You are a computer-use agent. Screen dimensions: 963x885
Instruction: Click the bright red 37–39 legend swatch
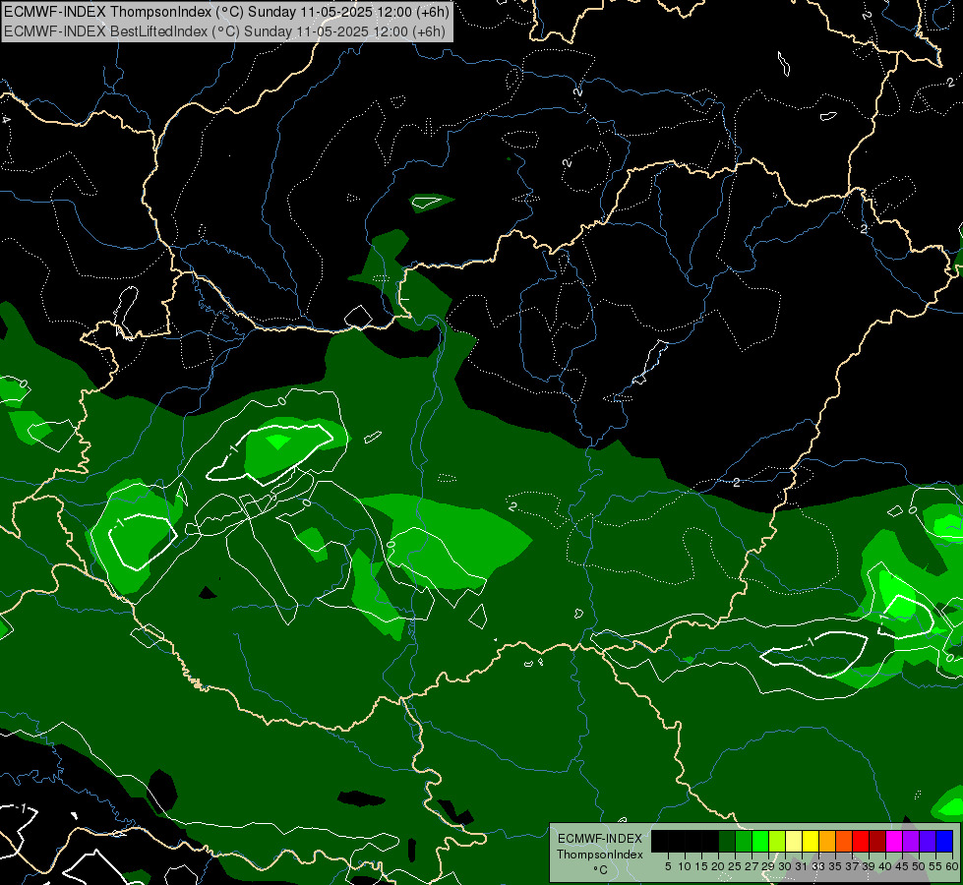coord(861,841)
